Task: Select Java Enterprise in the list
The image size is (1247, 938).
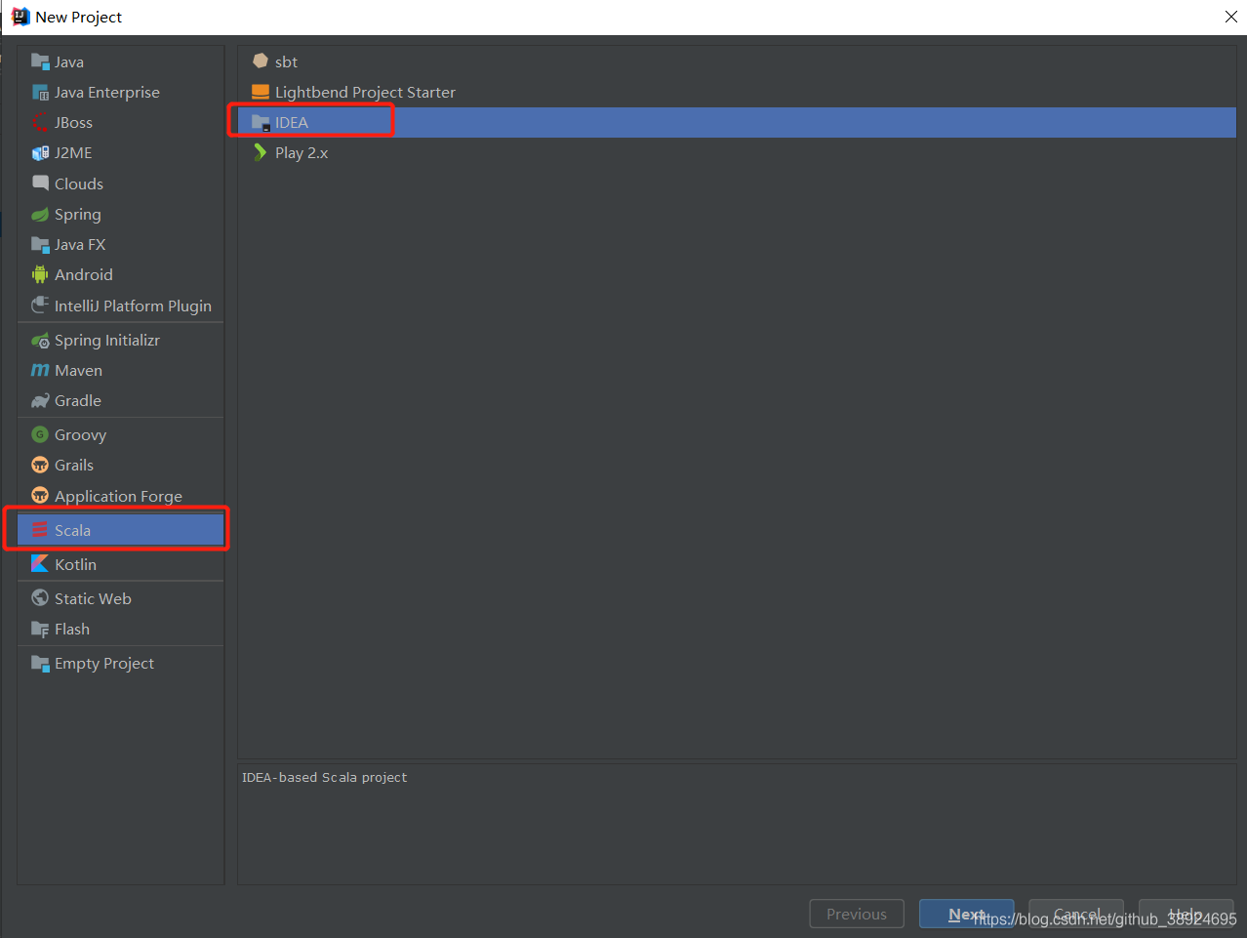Action: pyautogui.click(x=120, y=92)
